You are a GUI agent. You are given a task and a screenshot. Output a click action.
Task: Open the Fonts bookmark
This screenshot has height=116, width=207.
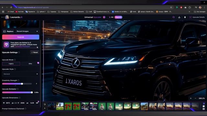tap(133, 12)
